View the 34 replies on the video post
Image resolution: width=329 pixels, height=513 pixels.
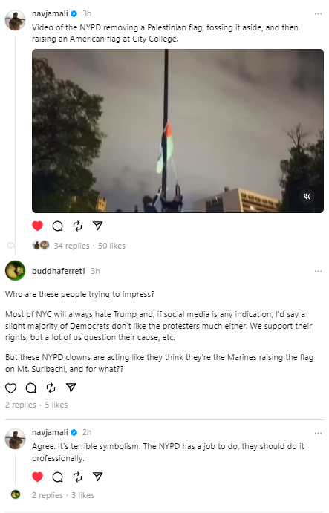(x=72, y=246)
